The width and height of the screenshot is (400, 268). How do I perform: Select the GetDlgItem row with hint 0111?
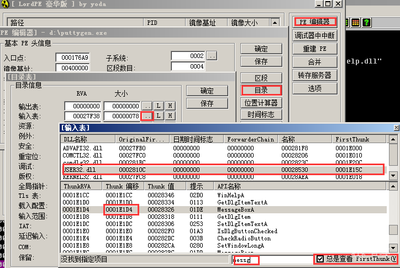224,217
